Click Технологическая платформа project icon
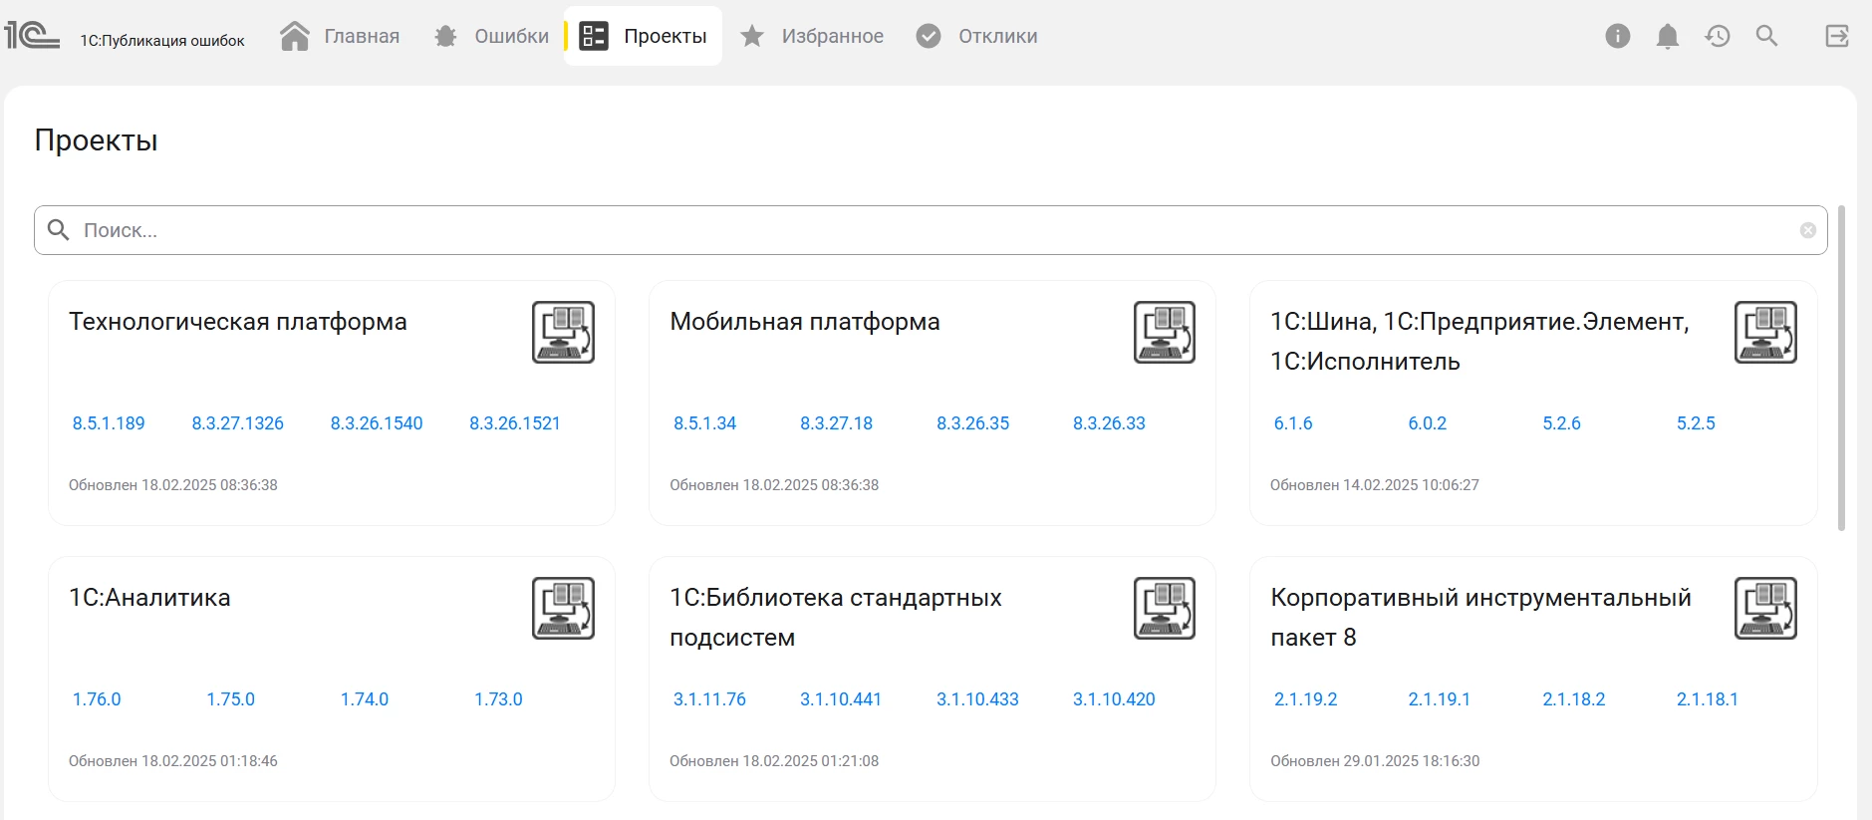The image size is (1872, 820). coord(563,332)
